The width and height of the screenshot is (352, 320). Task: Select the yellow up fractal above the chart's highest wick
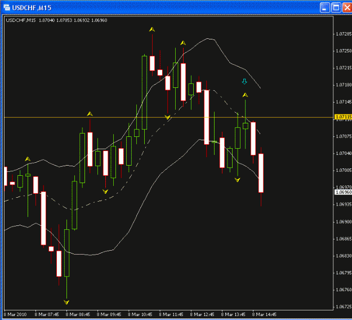coord(152,29)
